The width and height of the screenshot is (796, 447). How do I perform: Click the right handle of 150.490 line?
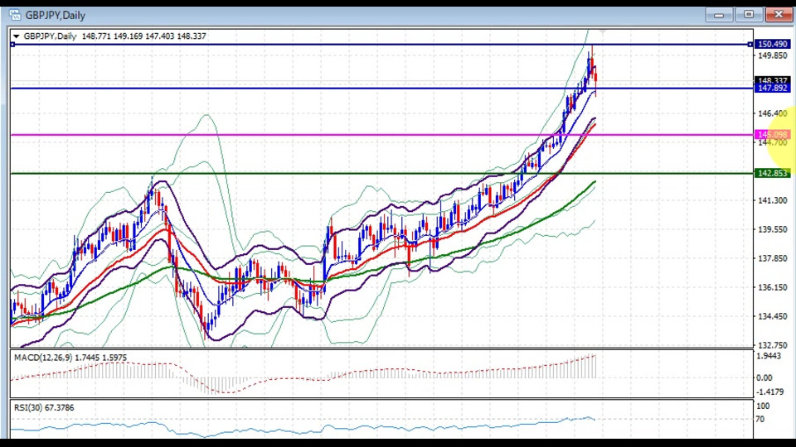click(750, 45)
